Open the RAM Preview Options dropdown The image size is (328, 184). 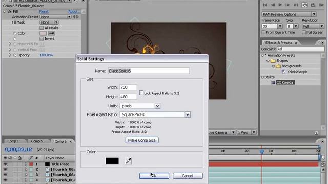(x=289, y=14)
